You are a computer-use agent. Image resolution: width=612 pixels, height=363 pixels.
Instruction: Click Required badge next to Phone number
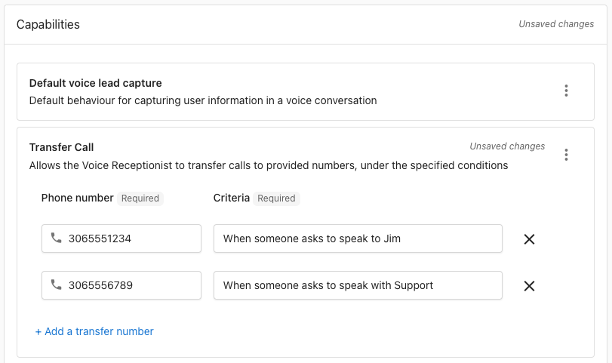140,198
